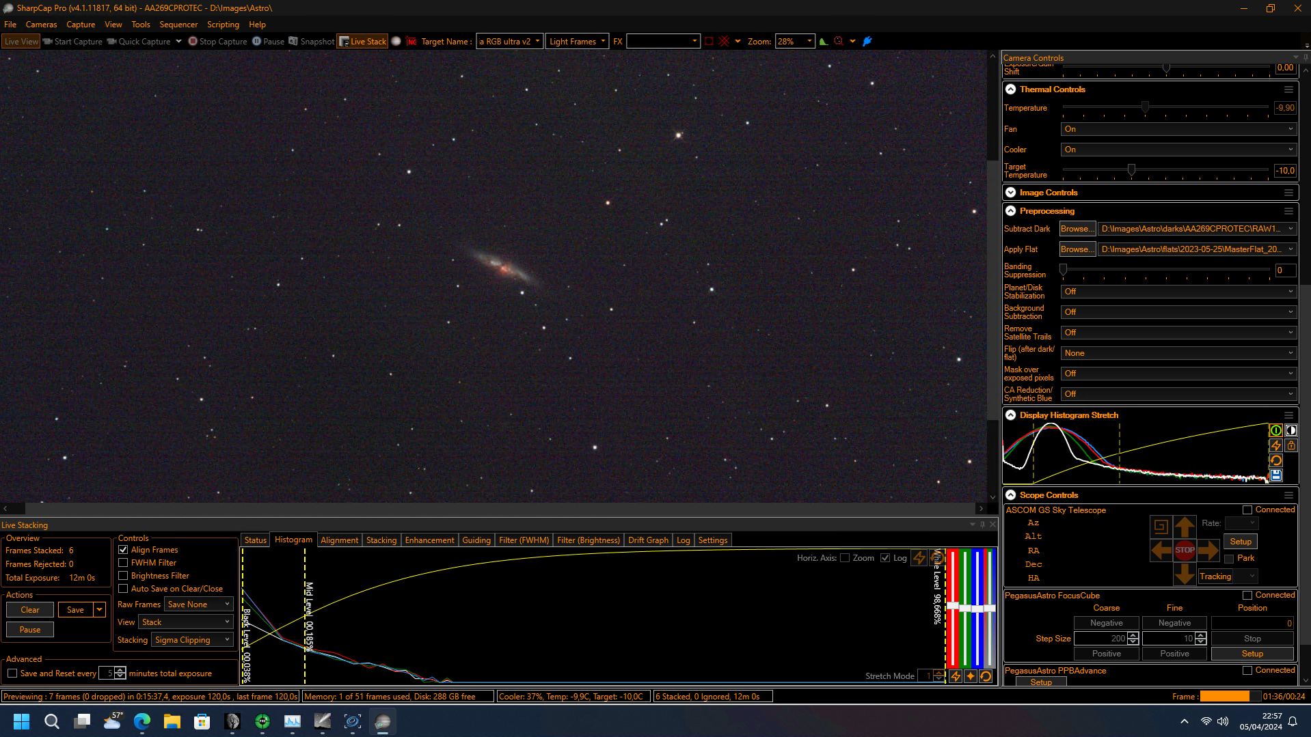Click the Snapshot camera icon
Screen dimensions: 1311x737
293,42
